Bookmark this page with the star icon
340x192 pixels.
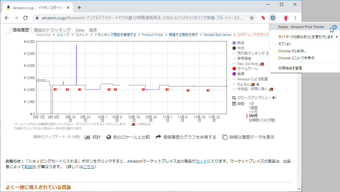[x=251, y=18]
